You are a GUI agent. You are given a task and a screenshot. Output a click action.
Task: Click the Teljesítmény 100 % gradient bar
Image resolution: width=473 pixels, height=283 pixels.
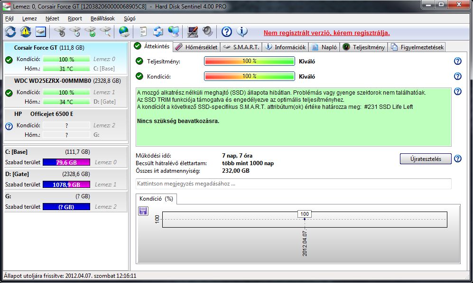tap(250, 61)
